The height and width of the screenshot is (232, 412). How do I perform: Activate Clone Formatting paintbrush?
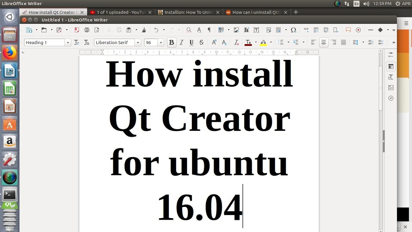(144, 30)
